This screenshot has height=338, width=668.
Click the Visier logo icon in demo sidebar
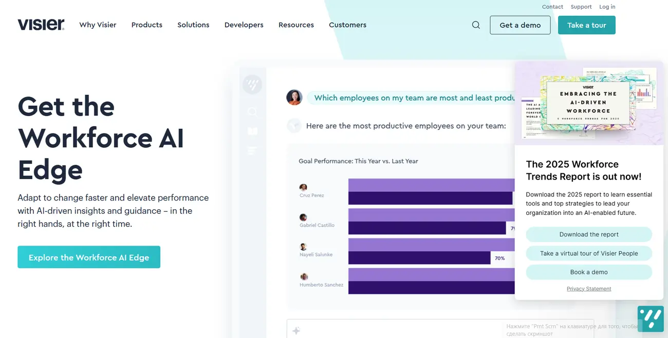click(252, 84)
